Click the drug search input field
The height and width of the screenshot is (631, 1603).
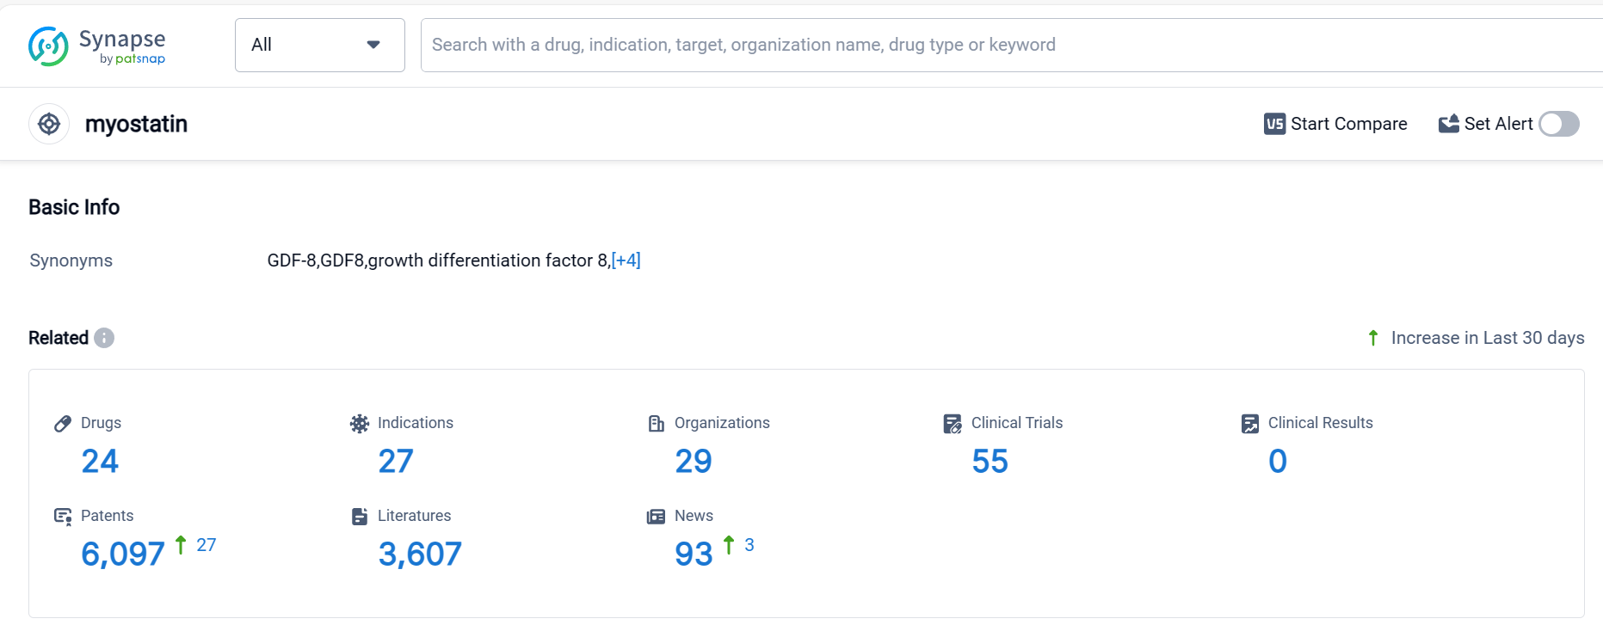point(1007,45)
